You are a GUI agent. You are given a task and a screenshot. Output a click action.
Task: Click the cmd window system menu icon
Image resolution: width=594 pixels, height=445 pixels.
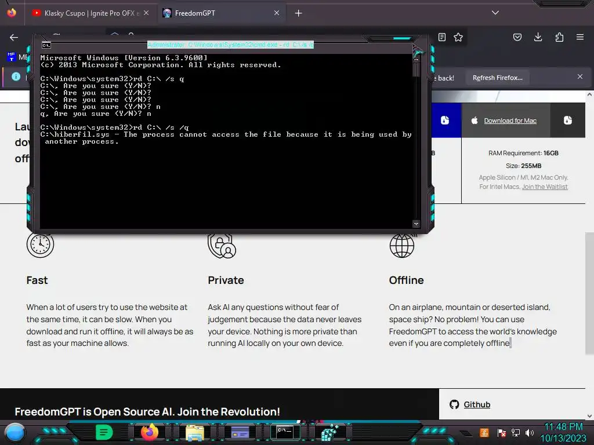point(46,45)
